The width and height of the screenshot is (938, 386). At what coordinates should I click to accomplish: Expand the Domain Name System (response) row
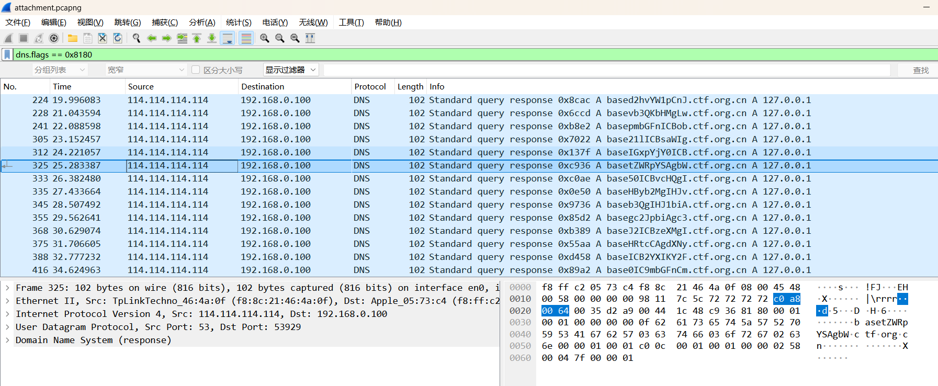pos(7,340)
